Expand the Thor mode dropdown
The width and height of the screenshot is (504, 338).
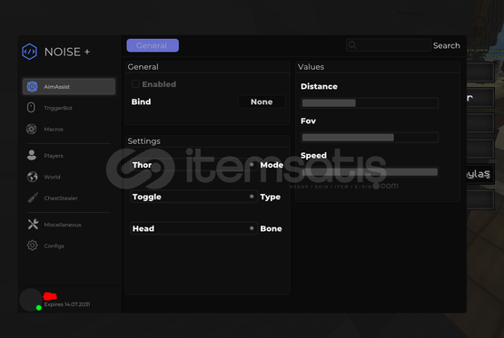pos(193,165)
